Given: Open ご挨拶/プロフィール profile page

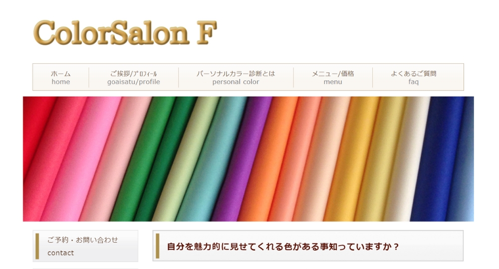Looking at the screenshot, I should pyautogui.click(x=134, y=77).
